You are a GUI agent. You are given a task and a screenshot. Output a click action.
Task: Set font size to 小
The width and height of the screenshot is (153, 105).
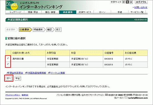[x=124, y=2]
